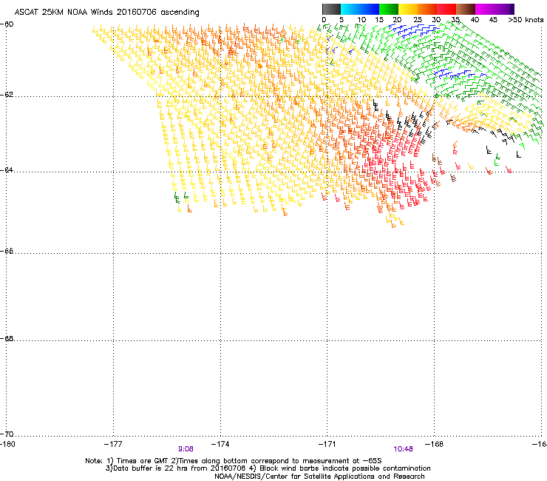547x481 pixels.
Task: Click the dark purple >50 knots swatch
Action: (512, 9)
